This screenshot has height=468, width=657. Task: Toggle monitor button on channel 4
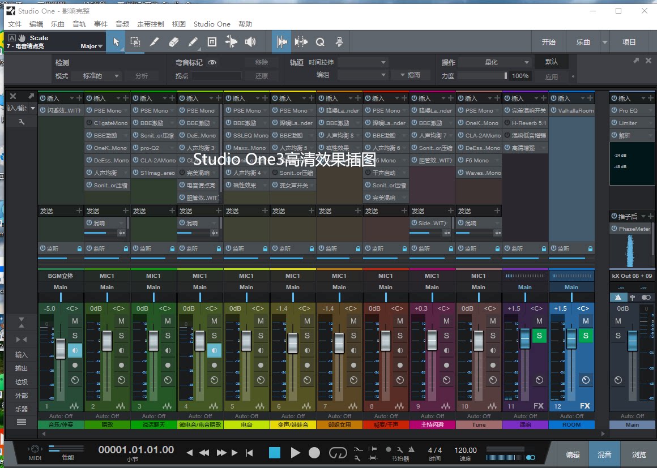(214, 350)
